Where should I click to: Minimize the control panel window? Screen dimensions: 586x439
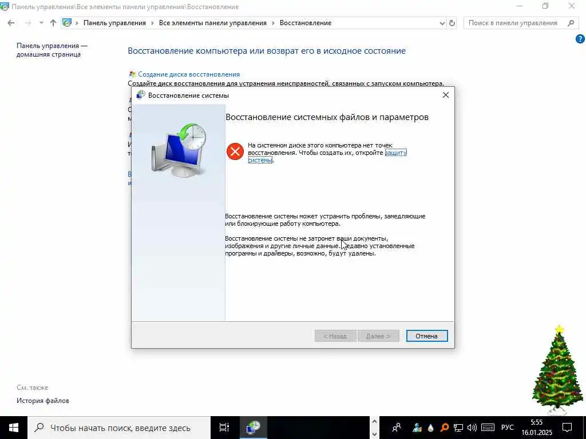(520, 6)
